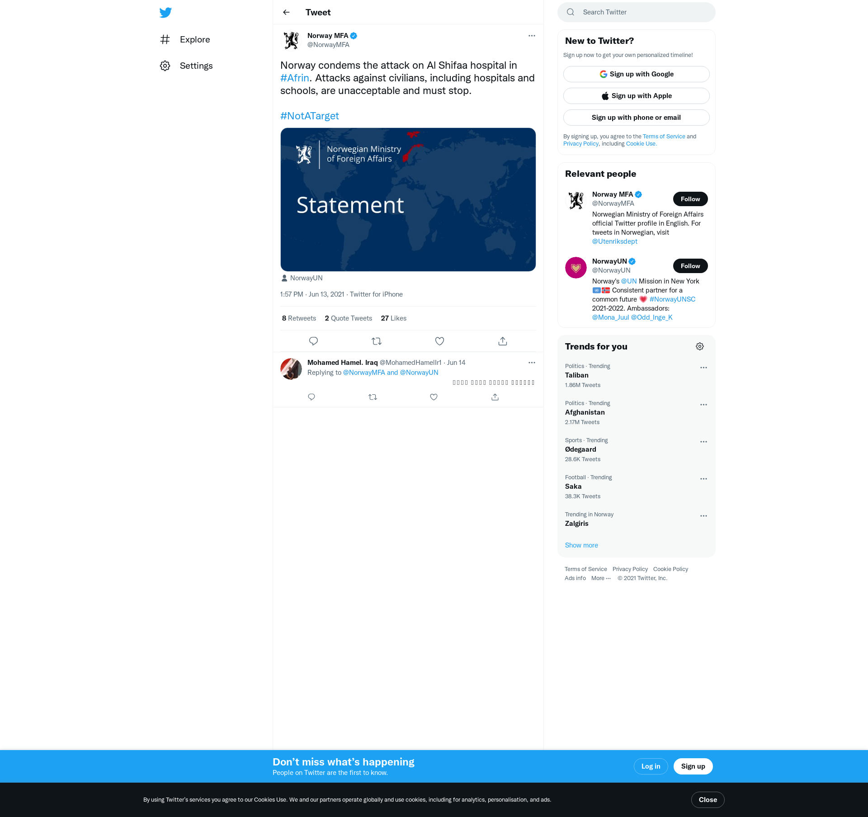Open more options on main tweet
Screen dimensions: 868x817
(x=532, y=36)
